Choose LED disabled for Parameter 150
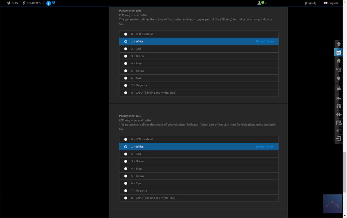This screenshot has width=347, height=218. click(126, 34)
